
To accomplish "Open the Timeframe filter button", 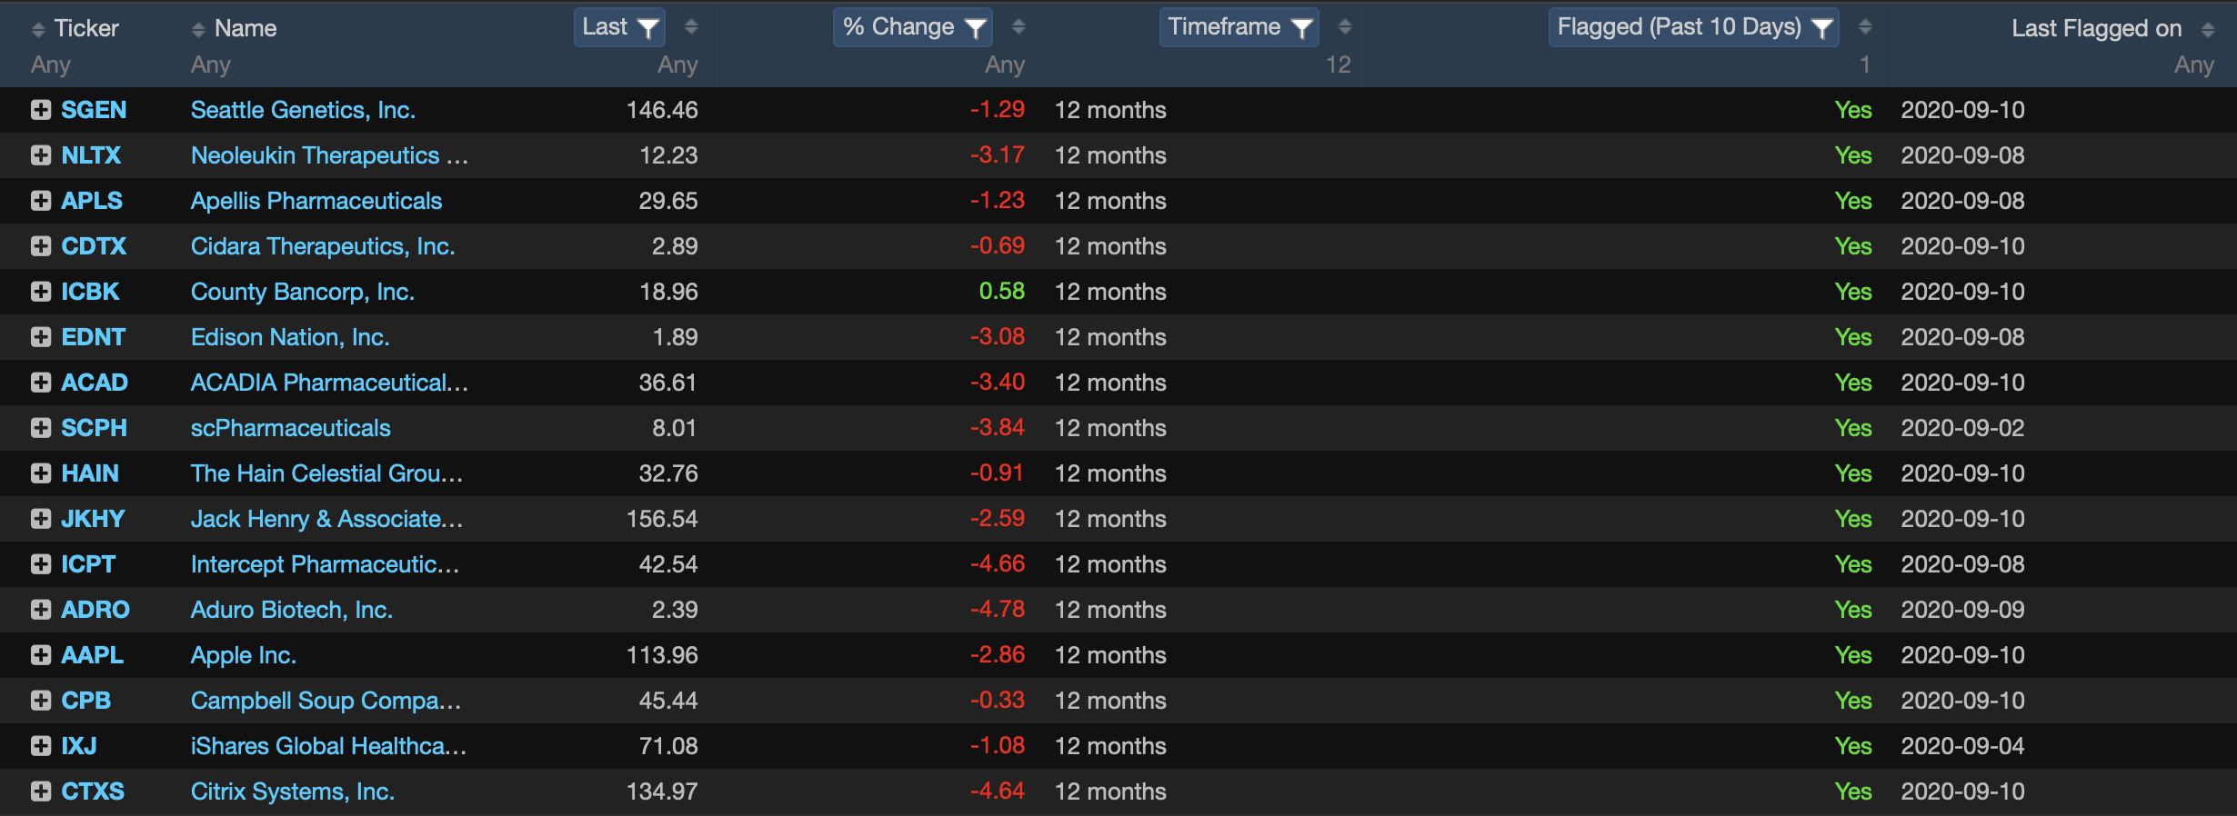I will pos(1239,27).
